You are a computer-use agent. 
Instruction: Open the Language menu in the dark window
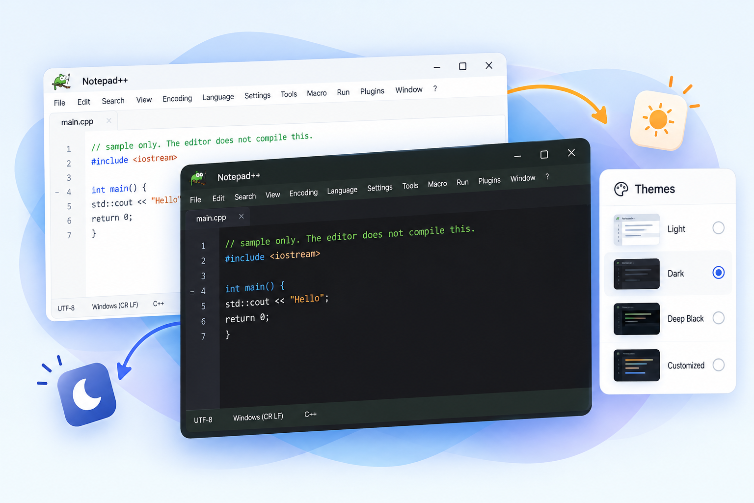click(x=342, y=190)
